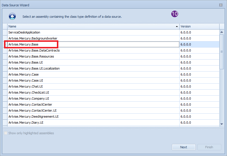This screenshot has width=227, height=156.
Task: Sort by the Version column header
Action: pyautogui.click(x=199, y=27)
